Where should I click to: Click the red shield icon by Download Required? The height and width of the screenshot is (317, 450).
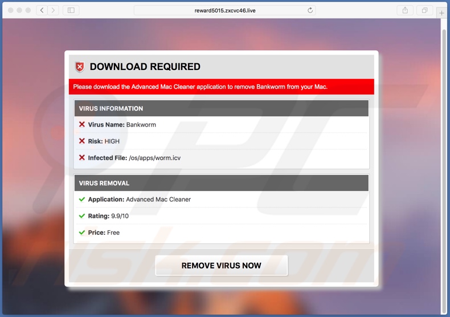tap(80, 67)
